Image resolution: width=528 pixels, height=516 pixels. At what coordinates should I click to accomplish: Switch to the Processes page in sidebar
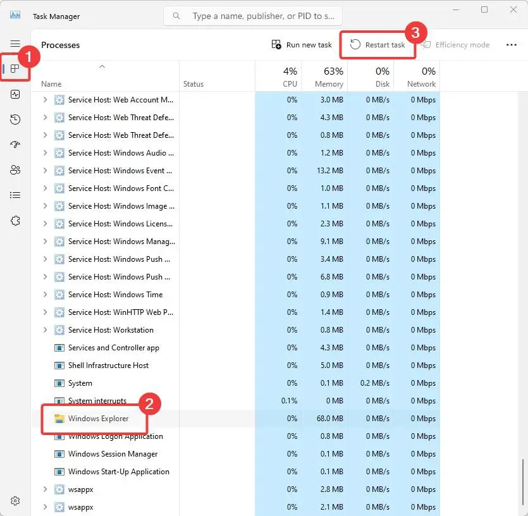pos(15,69)
